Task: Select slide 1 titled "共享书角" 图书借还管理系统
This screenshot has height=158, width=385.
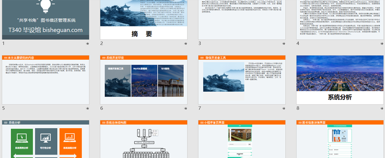Action: pos(46,19)
